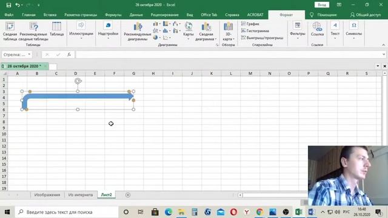Open the Filters (Фильтры) menu
Screen dimensions: 388x218
[298, 31]
